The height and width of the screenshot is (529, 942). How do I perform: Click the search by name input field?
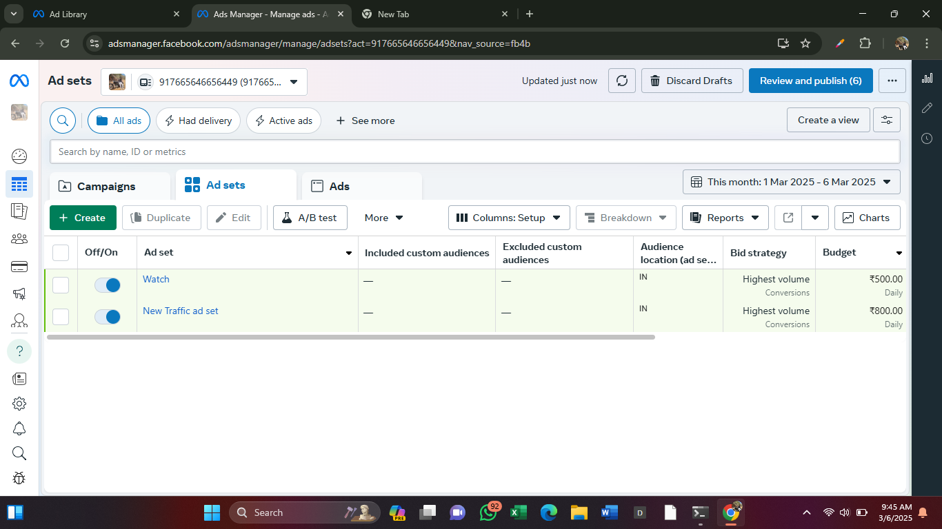474,152
